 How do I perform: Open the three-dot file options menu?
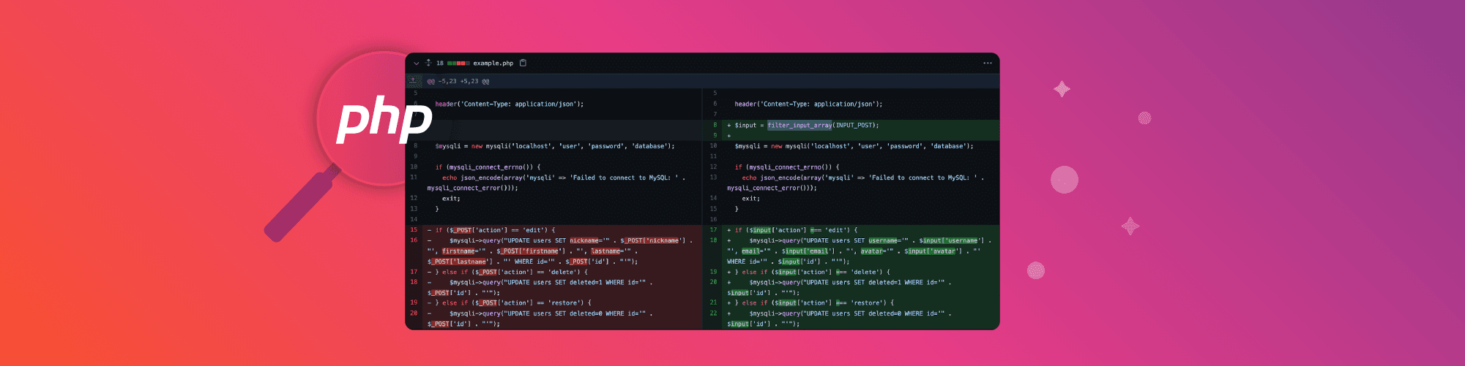[x=988, y=63]
